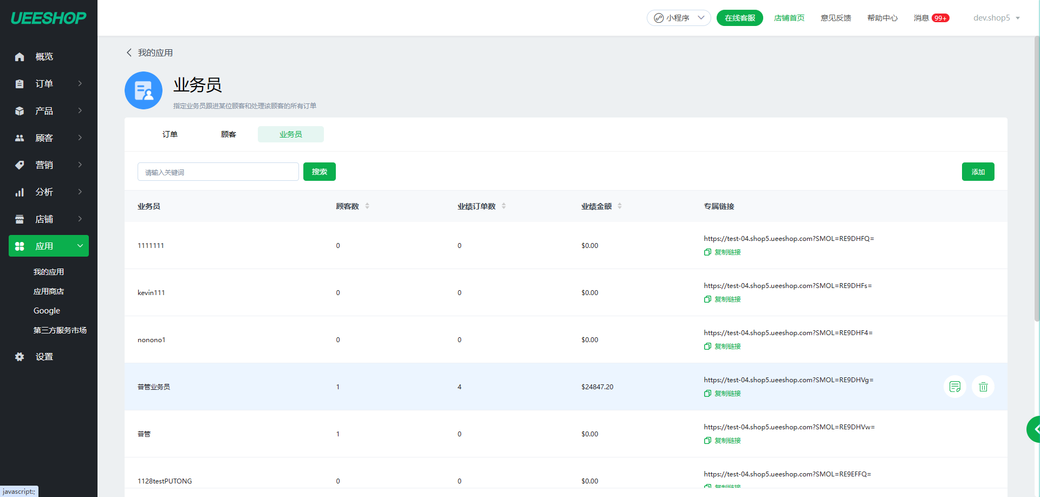
Task: Click the keyword search input field
Action: [x=218, y=172]
